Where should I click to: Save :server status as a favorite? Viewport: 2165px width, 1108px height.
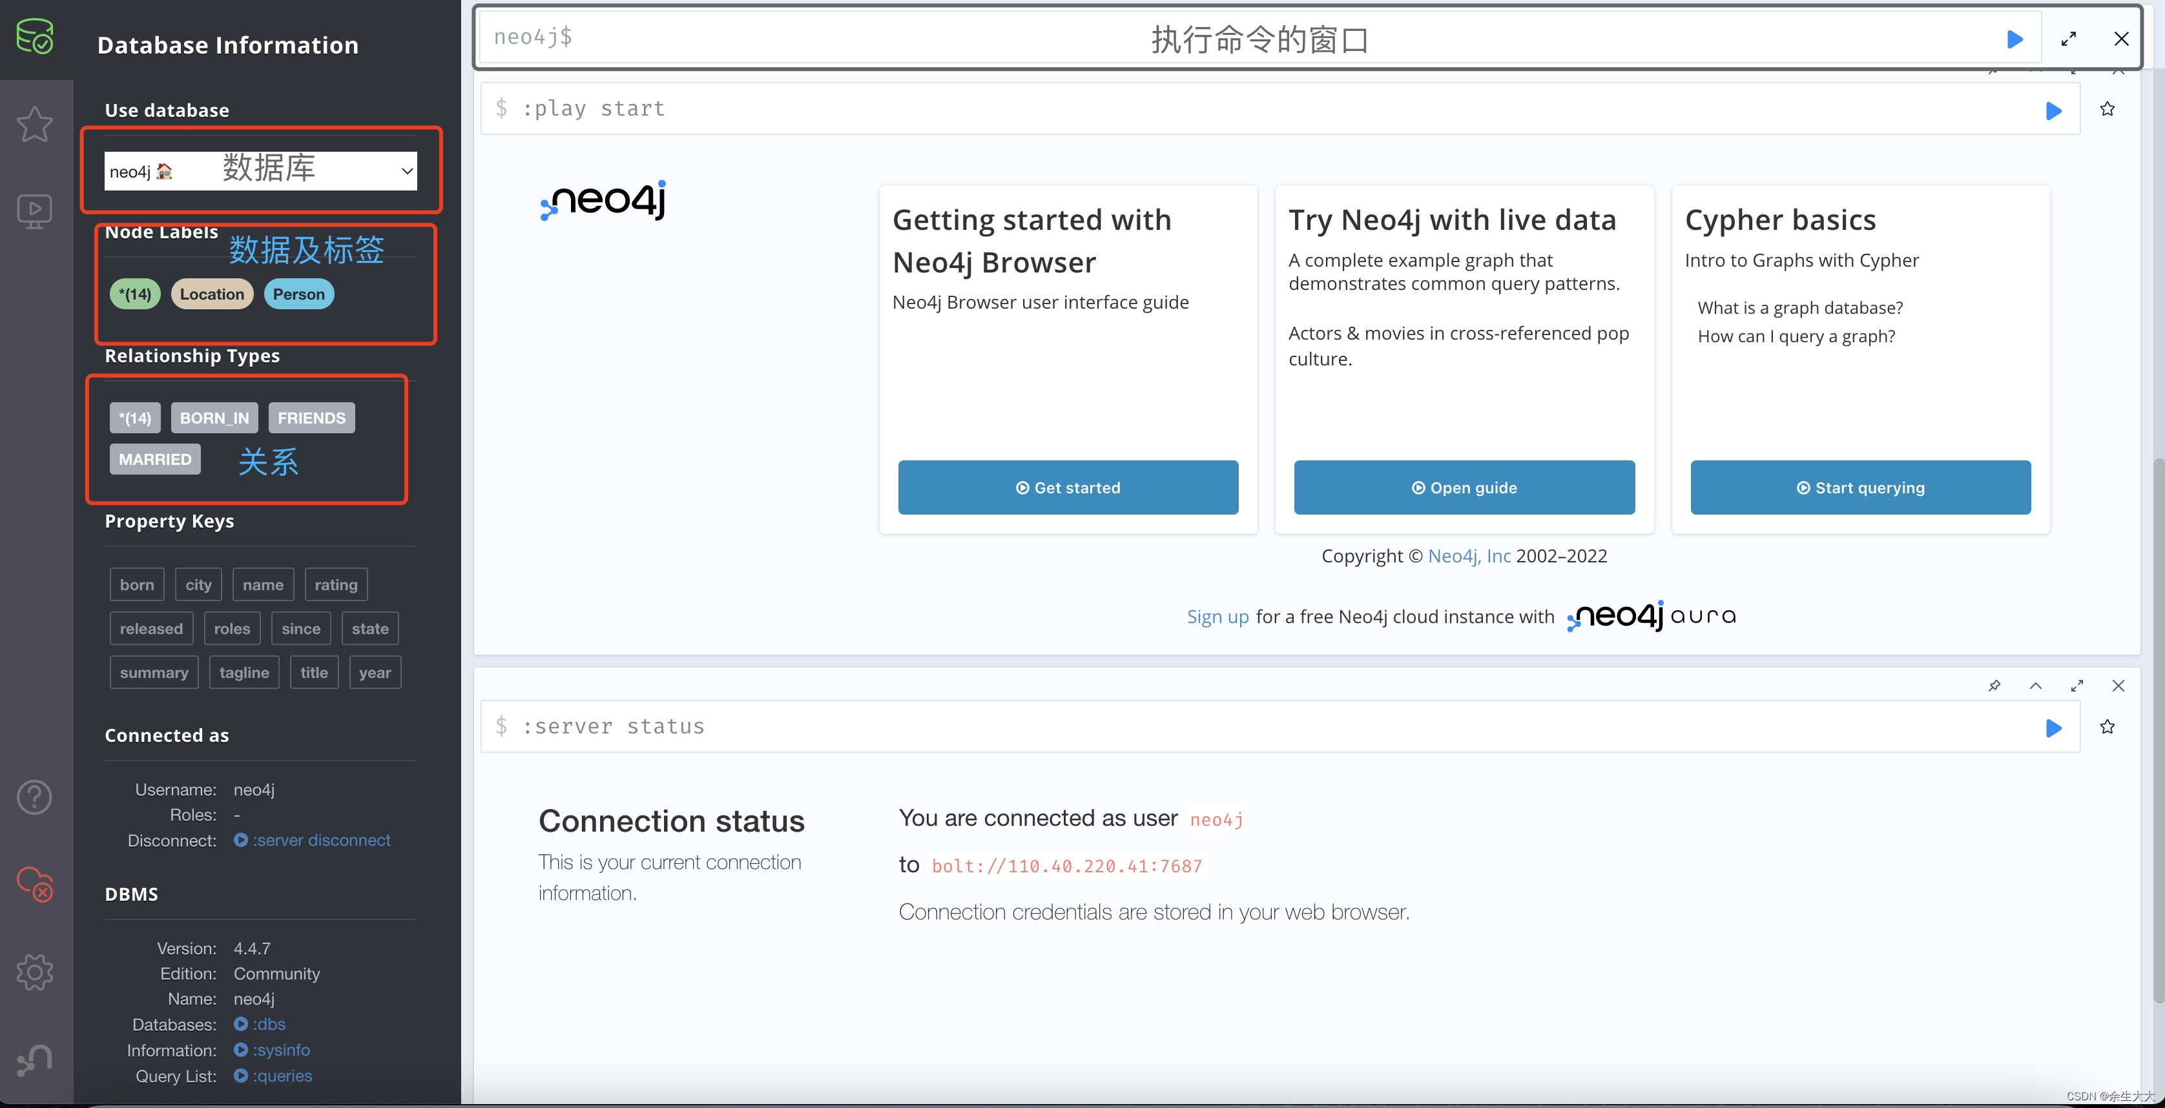2108,726
